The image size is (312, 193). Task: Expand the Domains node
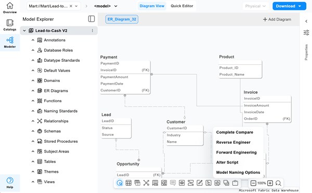pyautogui.click(x=33, y=80)
